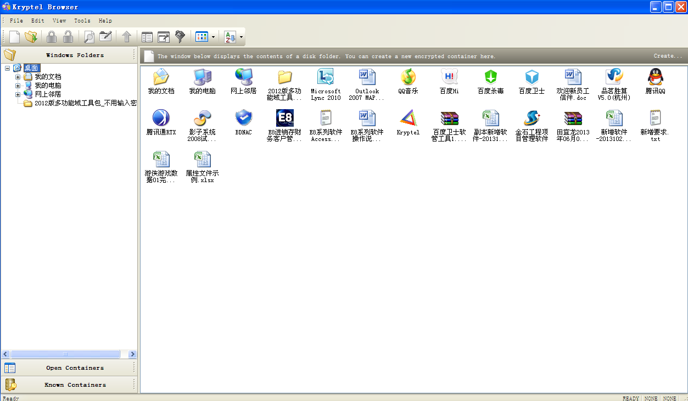
Task: Select the E8进销存财务 application icon
Action: pos(284,126)
